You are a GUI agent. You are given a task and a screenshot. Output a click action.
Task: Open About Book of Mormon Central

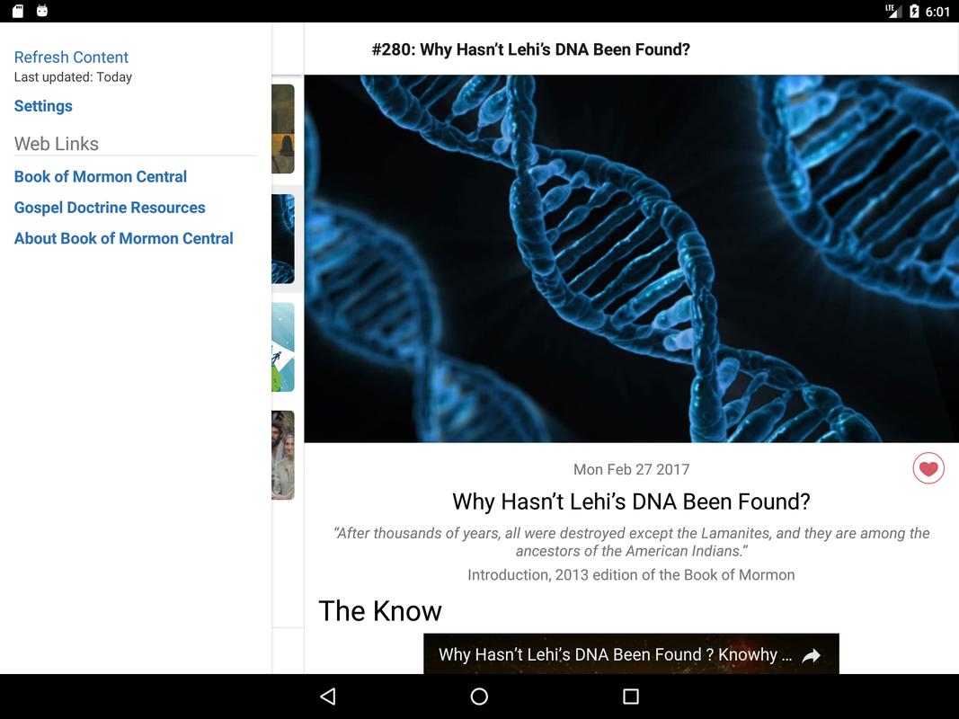(x=123, y=238)
